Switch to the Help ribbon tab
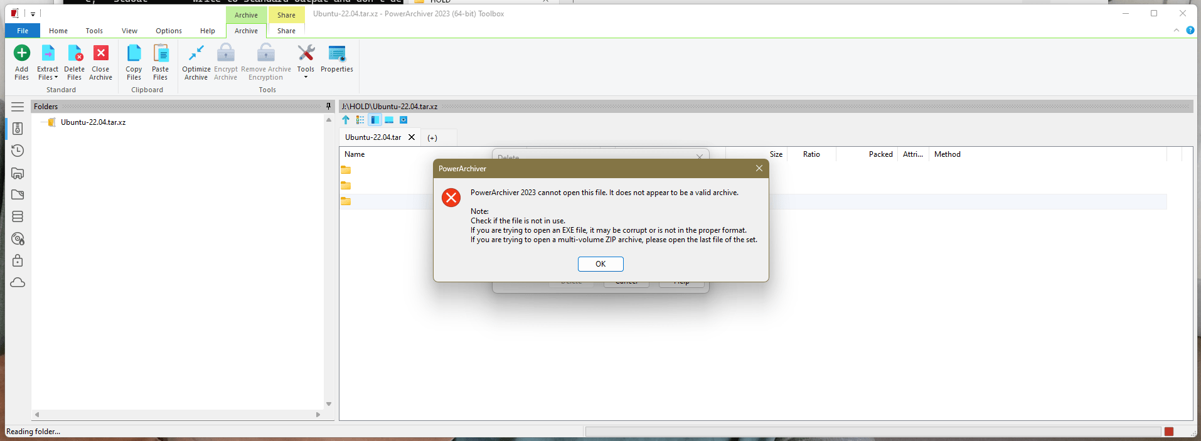This screenshot has width=1201, height=441. click(x=208, y=31)
